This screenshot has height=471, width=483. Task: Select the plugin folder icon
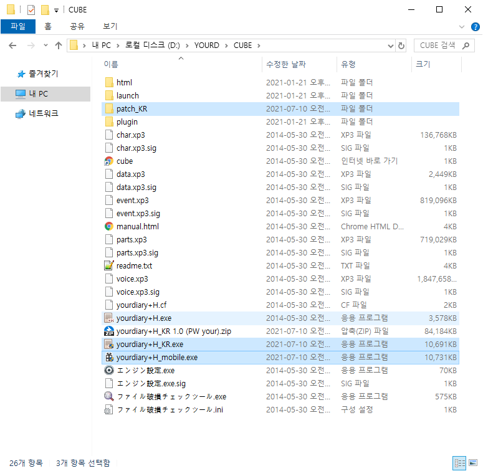coord(109,121)
